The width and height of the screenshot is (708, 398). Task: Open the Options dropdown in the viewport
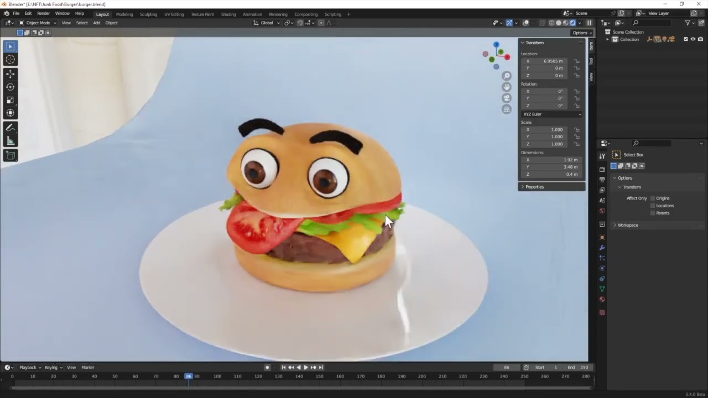click(x=580, y=33)
